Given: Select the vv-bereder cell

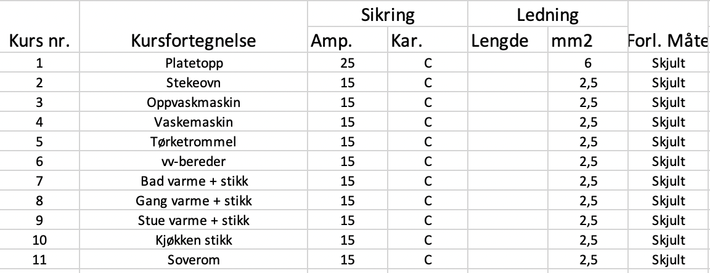Looking at the screenshot, I should point(194,161).
